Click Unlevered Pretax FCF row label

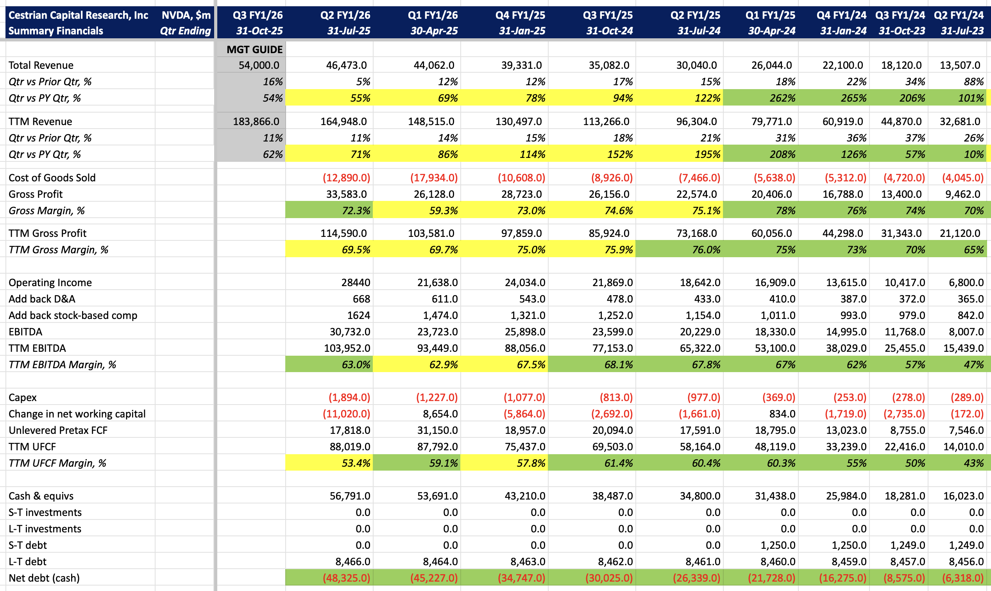[58, 430]
